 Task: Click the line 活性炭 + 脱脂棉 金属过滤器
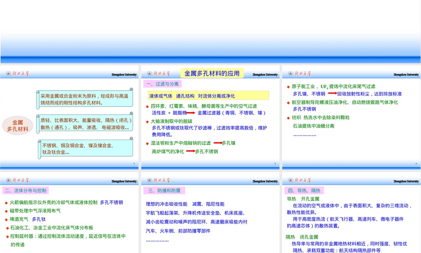pyautogui.click(x=209, y=113)
